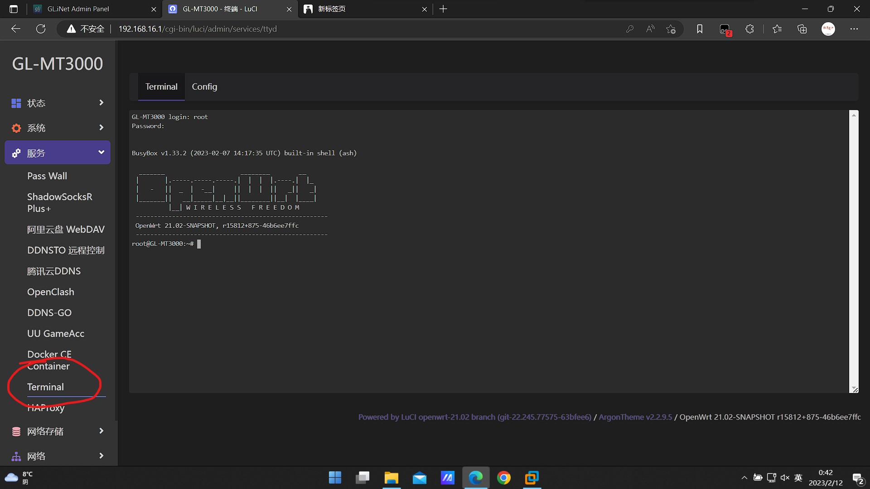Image resolution: width=870 pixels, height=489 pixels.
Task: Click the 网络 network topology icon
Action: [16, 456]
